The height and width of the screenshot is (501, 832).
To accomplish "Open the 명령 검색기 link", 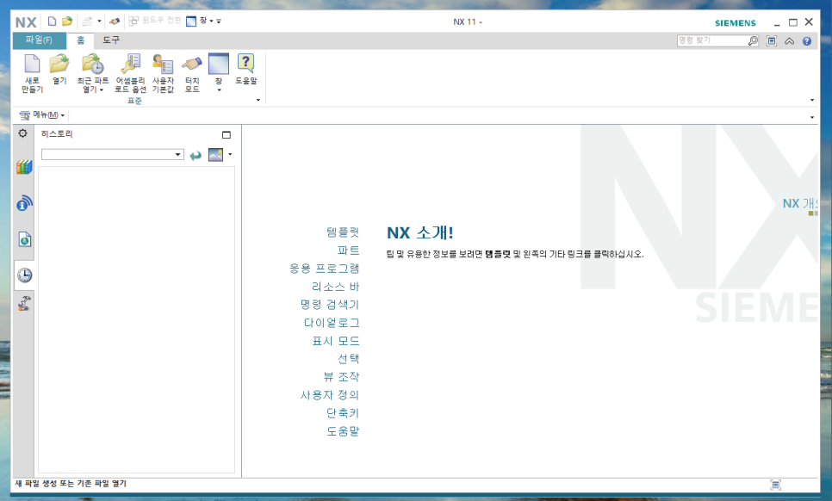I will coord(330,305).
